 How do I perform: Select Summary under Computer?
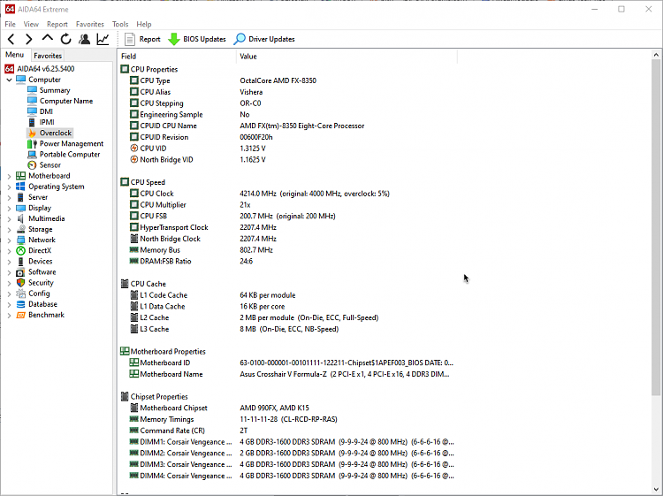[55, 90]
